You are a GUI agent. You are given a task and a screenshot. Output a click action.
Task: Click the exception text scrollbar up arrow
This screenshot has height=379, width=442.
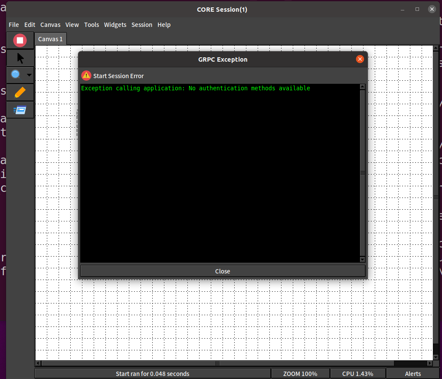pos(363,87)
